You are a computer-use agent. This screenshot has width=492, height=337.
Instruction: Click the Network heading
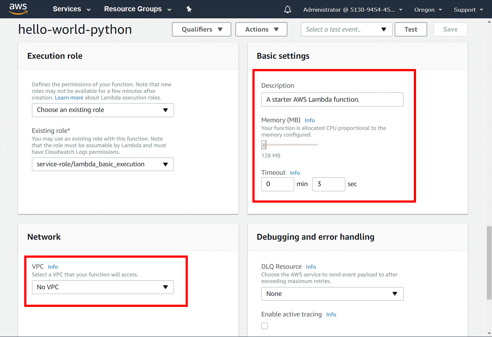(x=44, y=237)
